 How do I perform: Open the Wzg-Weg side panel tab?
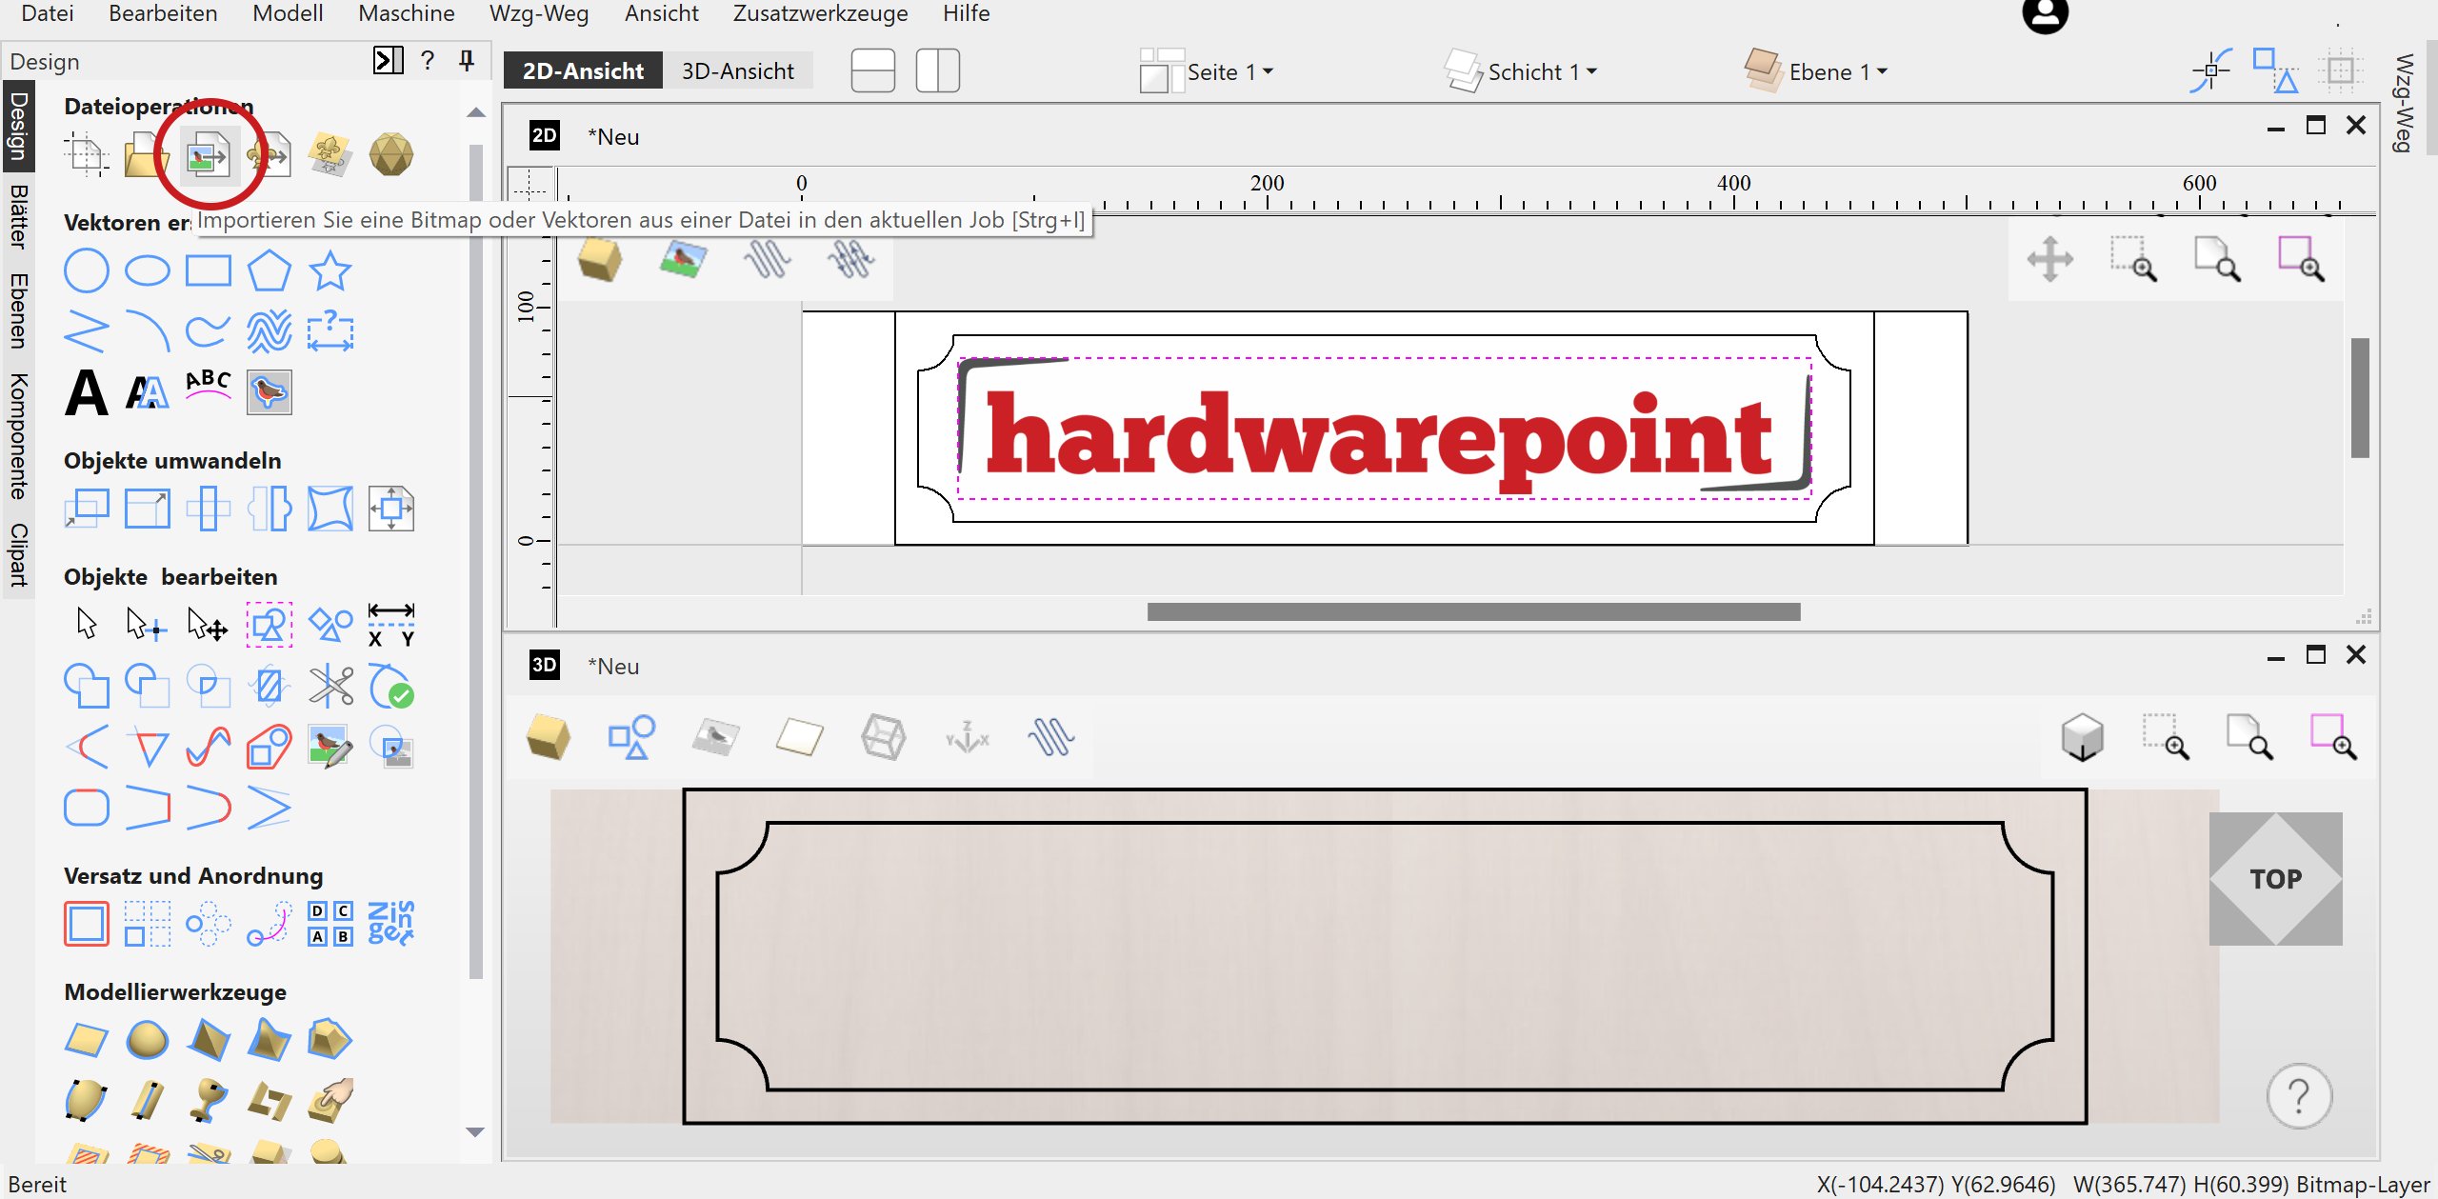[2404, 103]
